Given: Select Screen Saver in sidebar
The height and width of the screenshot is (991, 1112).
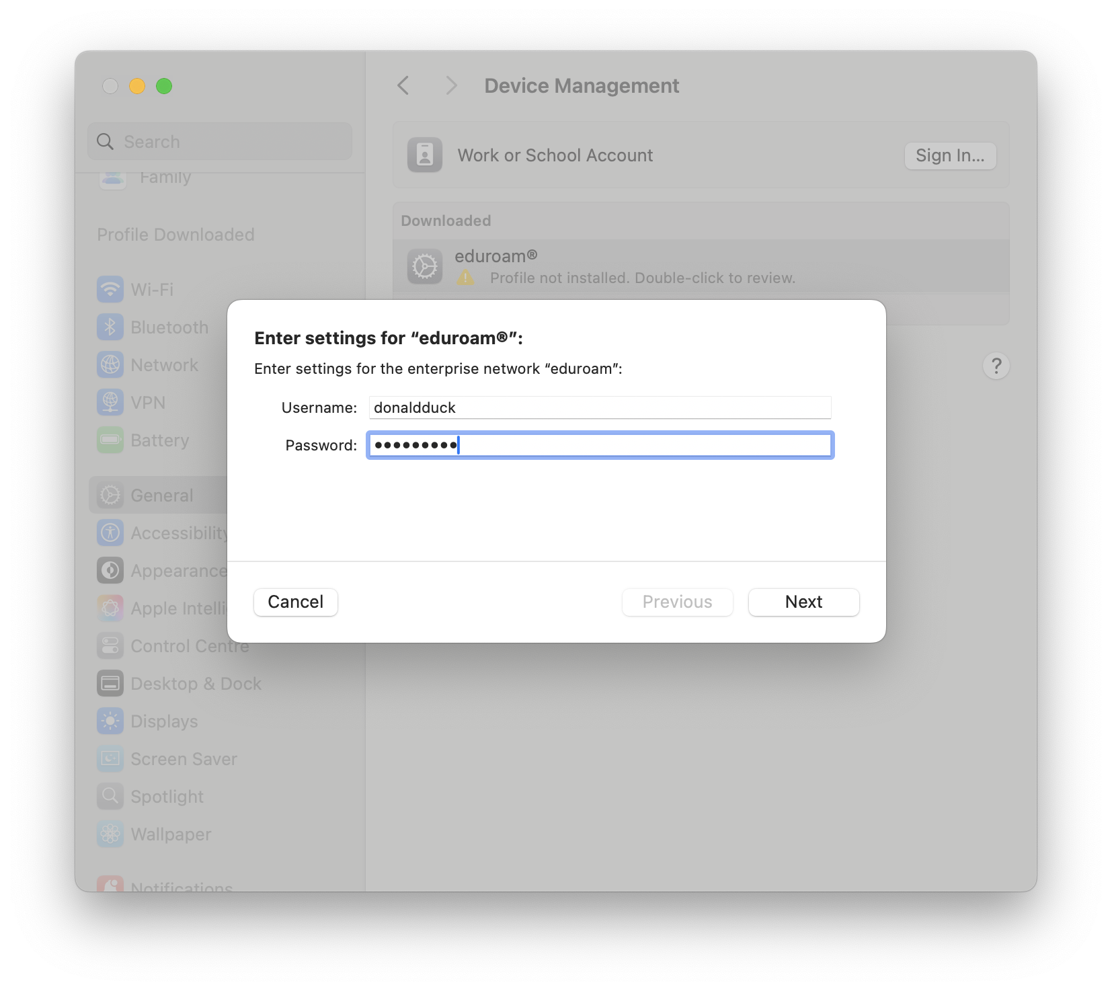Looking at the screenshot, I should [183, 759].
